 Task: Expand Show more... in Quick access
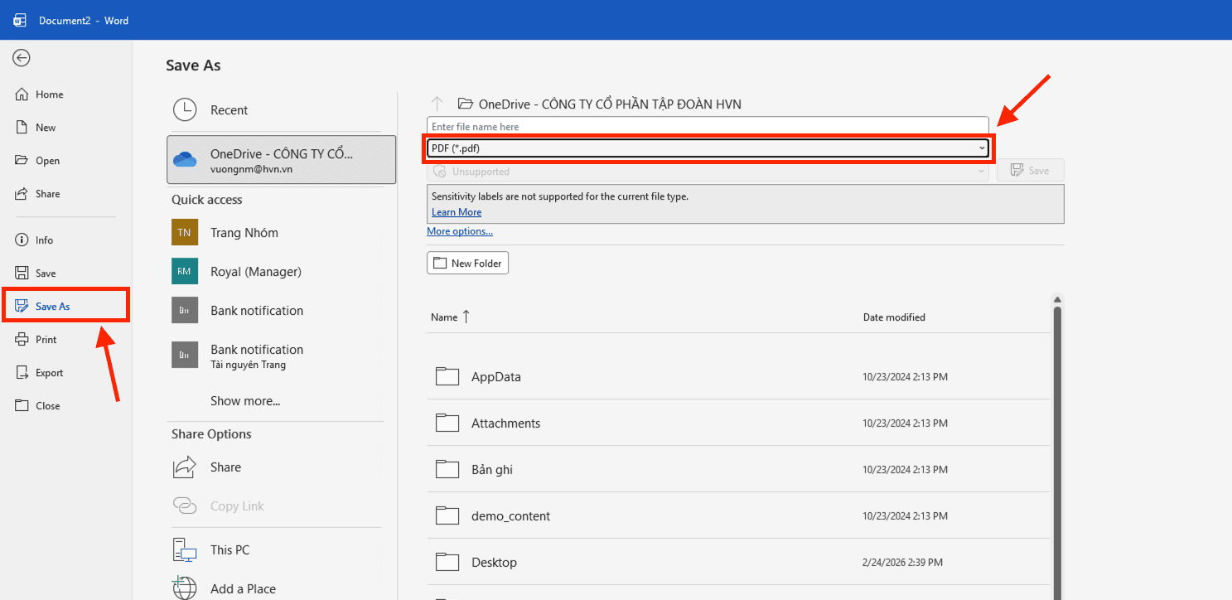245,401
